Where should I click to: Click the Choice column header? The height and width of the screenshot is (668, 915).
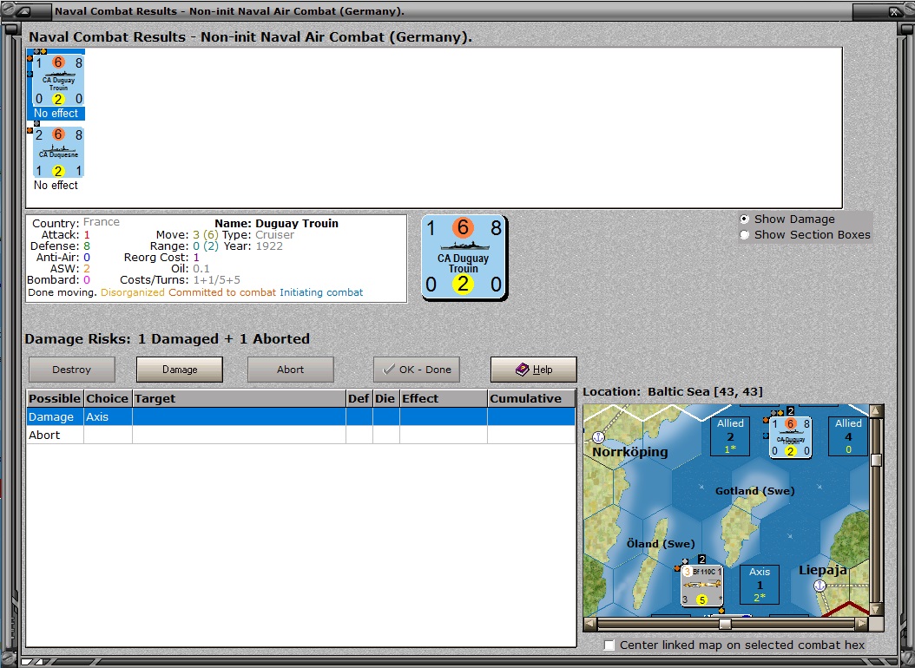coord(108,399)
